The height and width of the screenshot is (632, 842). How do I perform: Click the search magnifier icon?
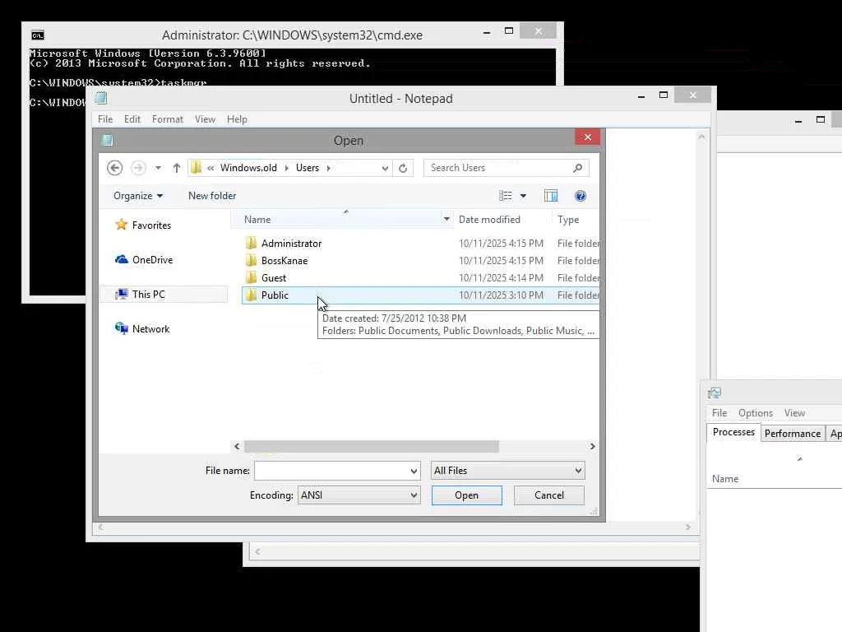pos(578,168)
